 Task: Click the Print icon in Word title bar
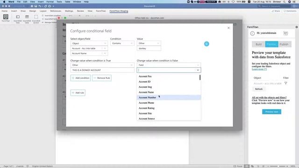pyautogui.click(x=50, y=6)
